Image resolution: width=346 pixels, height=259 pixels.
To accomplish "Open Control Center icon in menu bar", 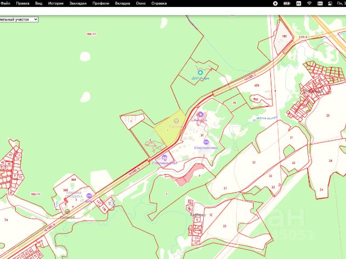I will (x=330, y=3).
